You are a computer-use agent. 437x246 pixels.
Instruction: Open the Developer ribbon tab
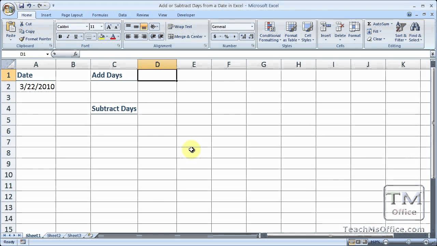(186, 15)
